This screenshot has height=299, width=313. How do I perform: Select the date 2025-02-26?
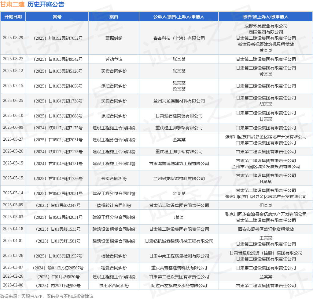13,276
